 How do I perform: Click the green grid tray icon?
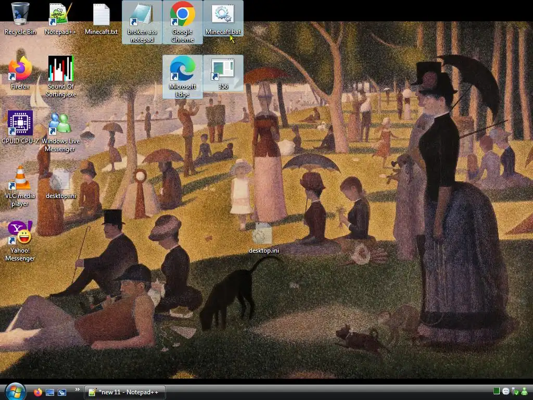[x=496, y=391]
